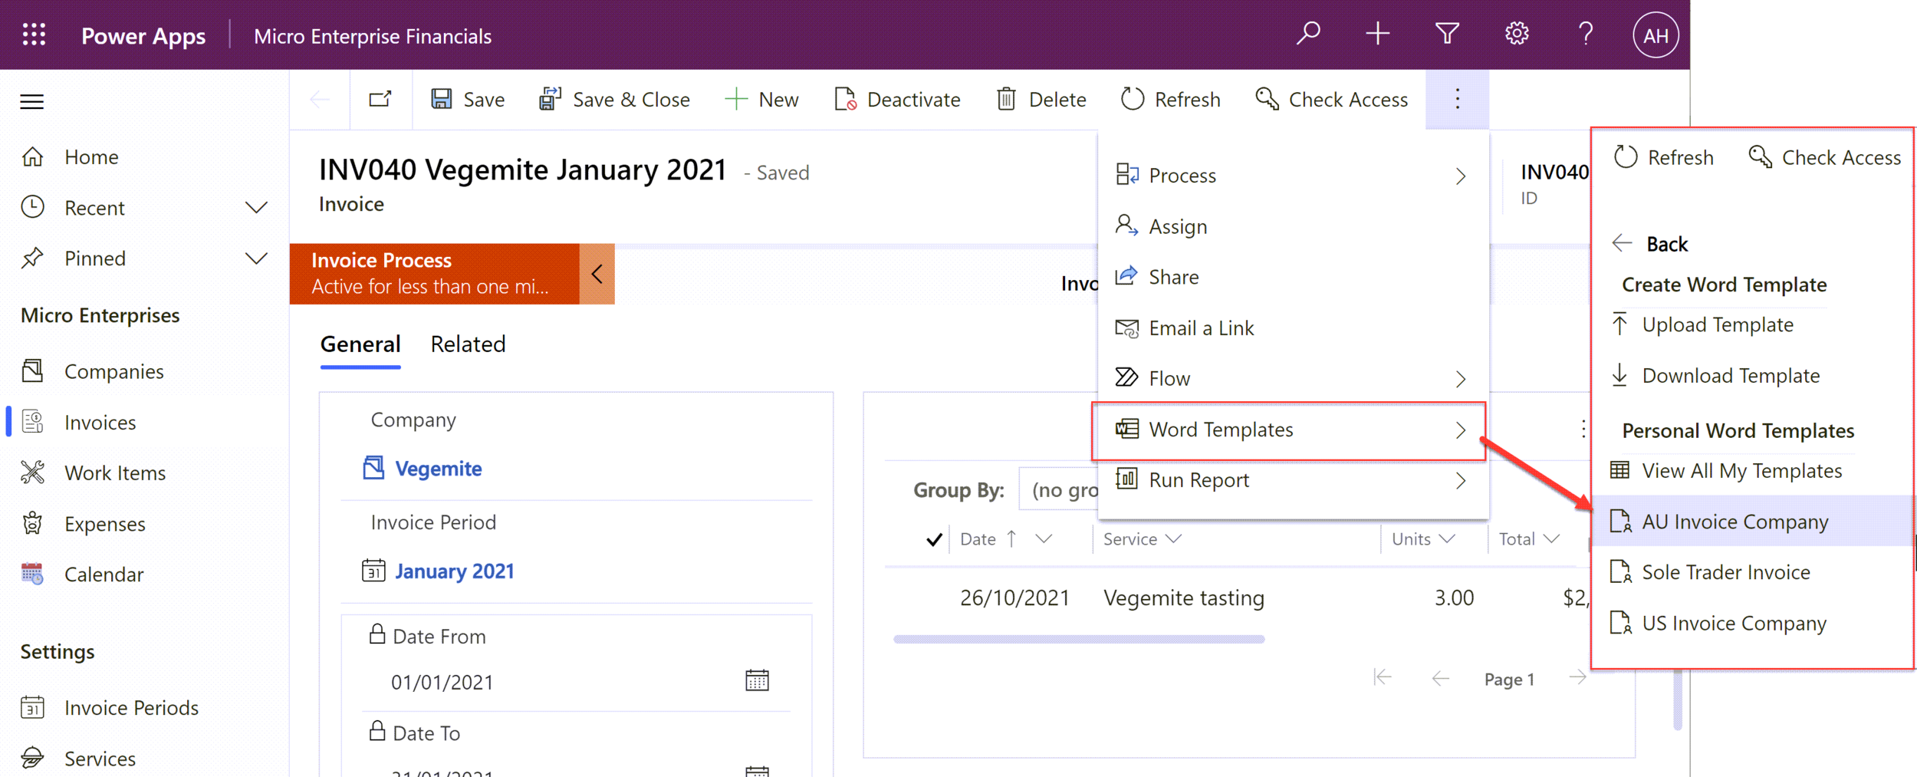Click Download Template
1917x777 pixels.
click(x=1730, y=375)
